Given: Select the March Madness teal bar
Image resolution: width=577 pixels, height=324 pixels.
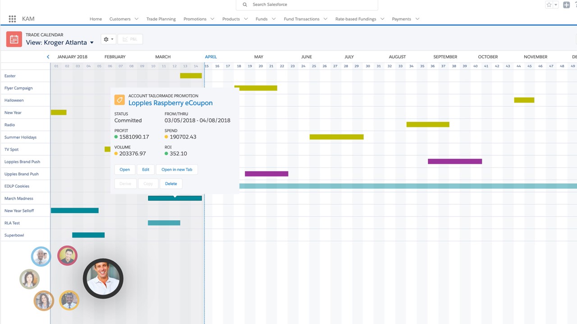Looking at the screenshot, I should pos(175,198).
